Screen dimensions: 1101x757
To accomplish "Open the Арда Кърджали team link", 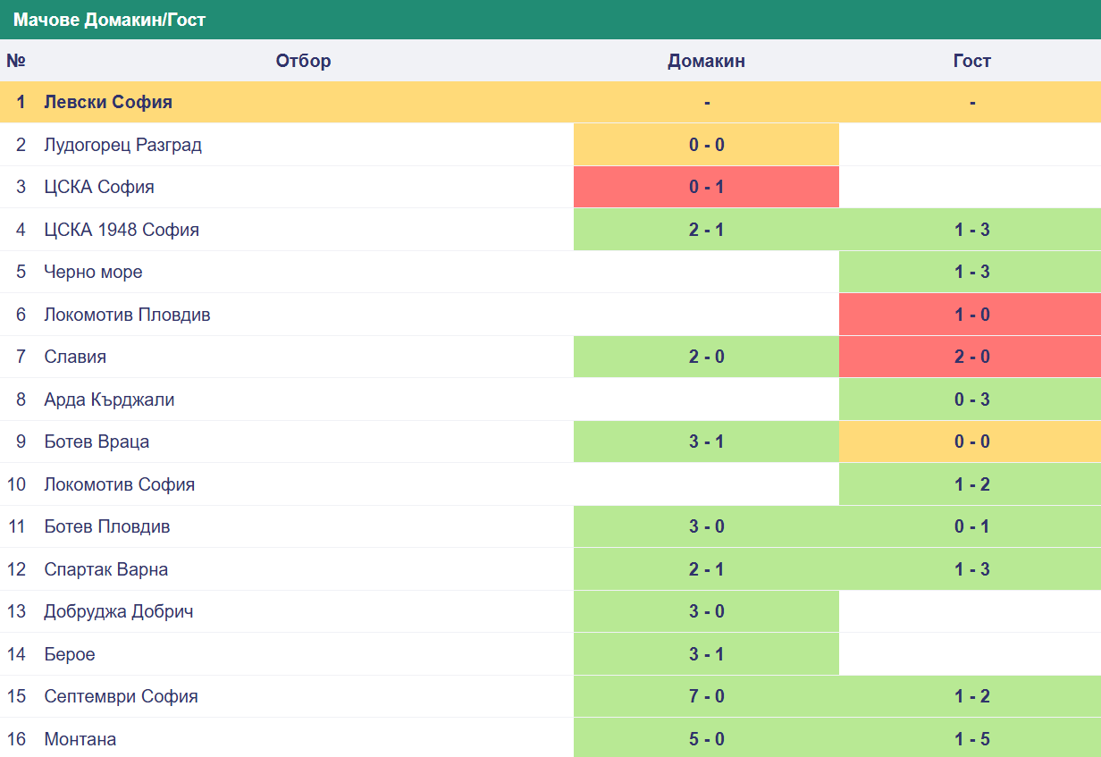I will [109, 400].
